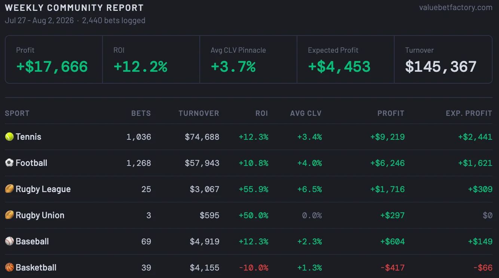Screen dimensions: 499x278
Task: Sort by the AVG CLV column header
Action: coord(306,113)
